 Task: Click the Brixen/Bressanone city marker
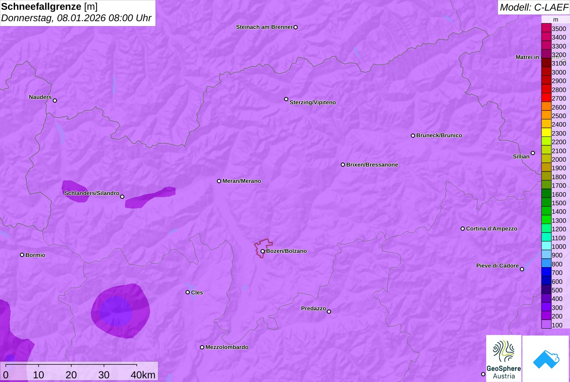(x=343, y=165)
